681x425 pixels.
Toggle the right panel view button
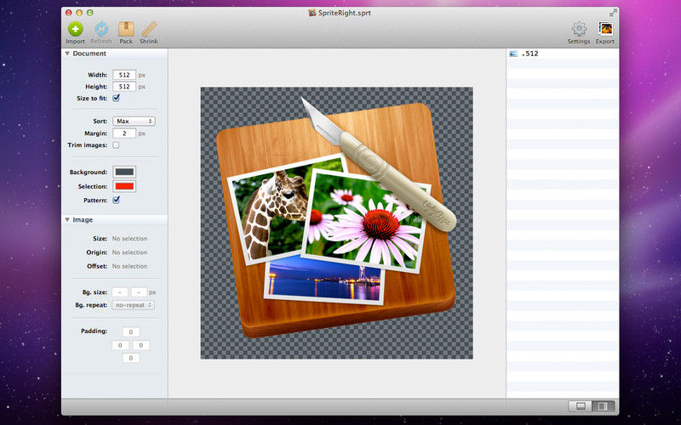pos(604,406)
